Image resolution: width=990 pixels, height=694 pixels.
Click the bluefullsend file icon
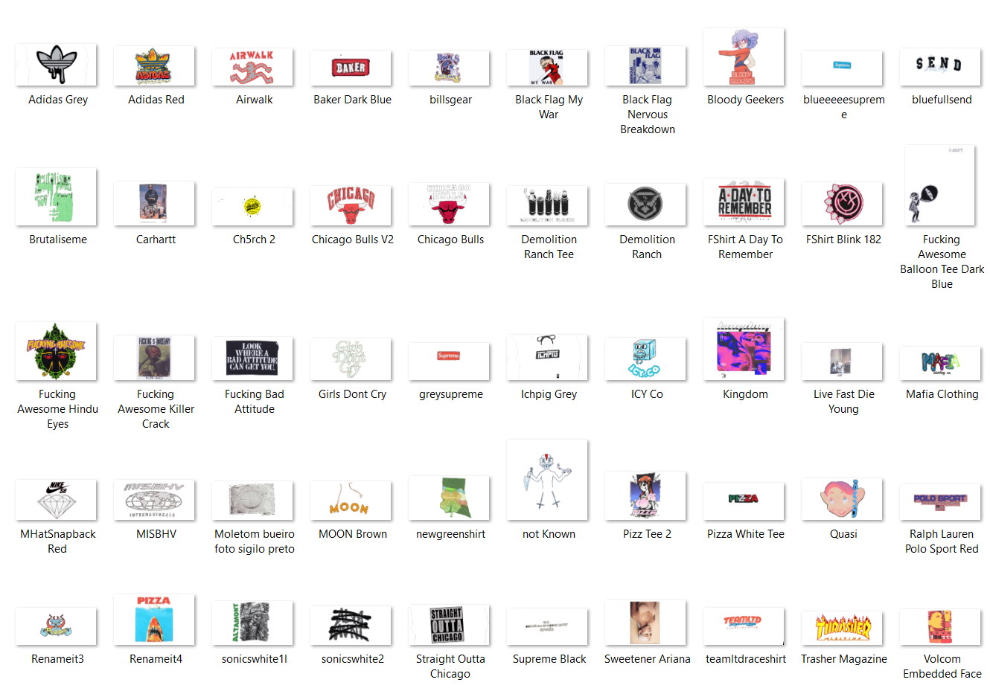coord(939,67)
